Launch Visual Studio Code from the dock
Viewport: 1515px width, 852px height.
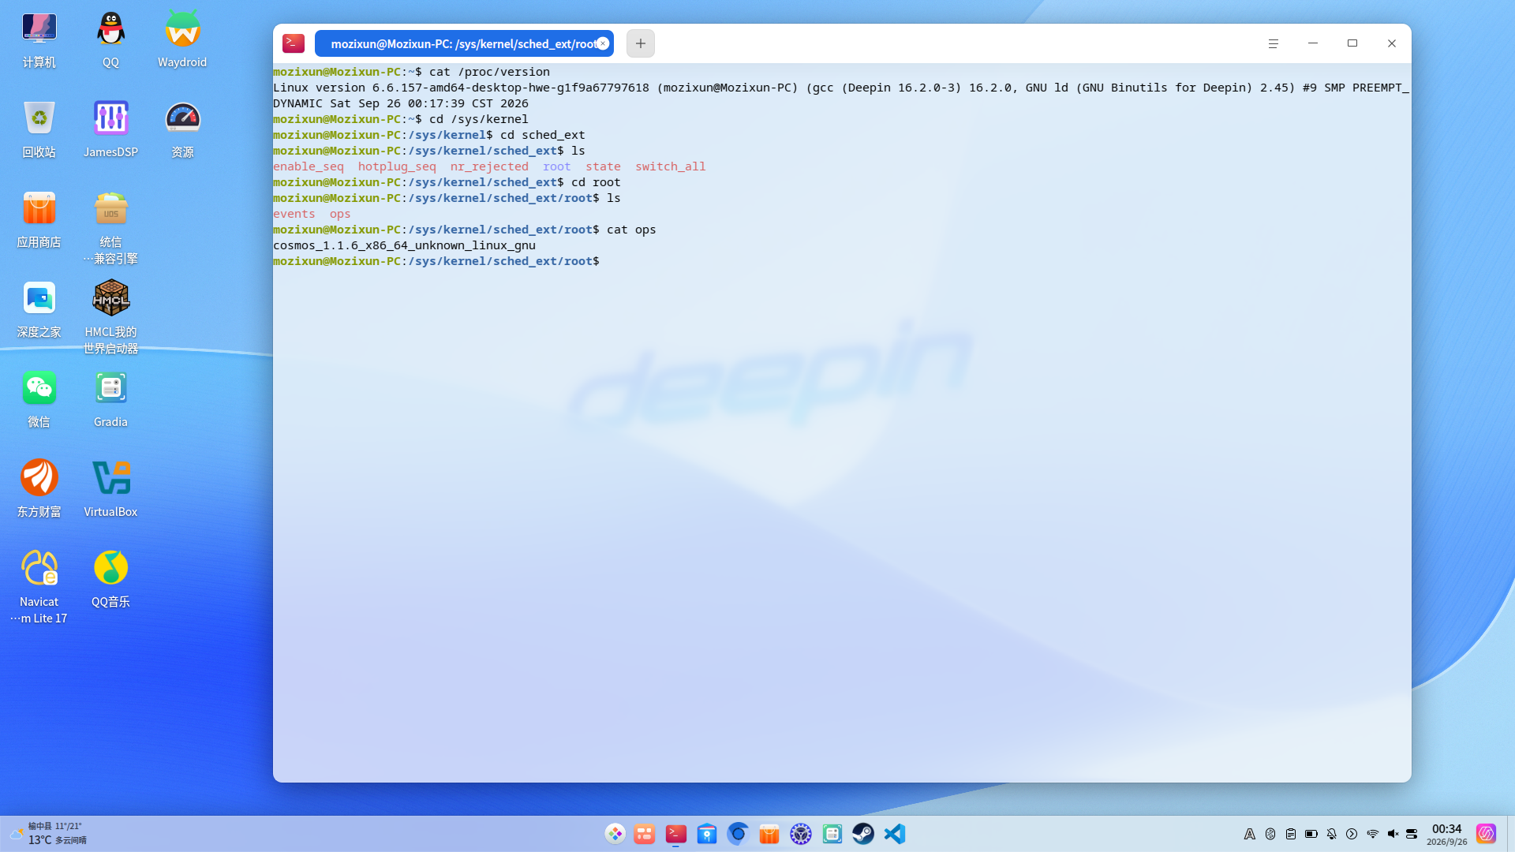tap(895, 834)
